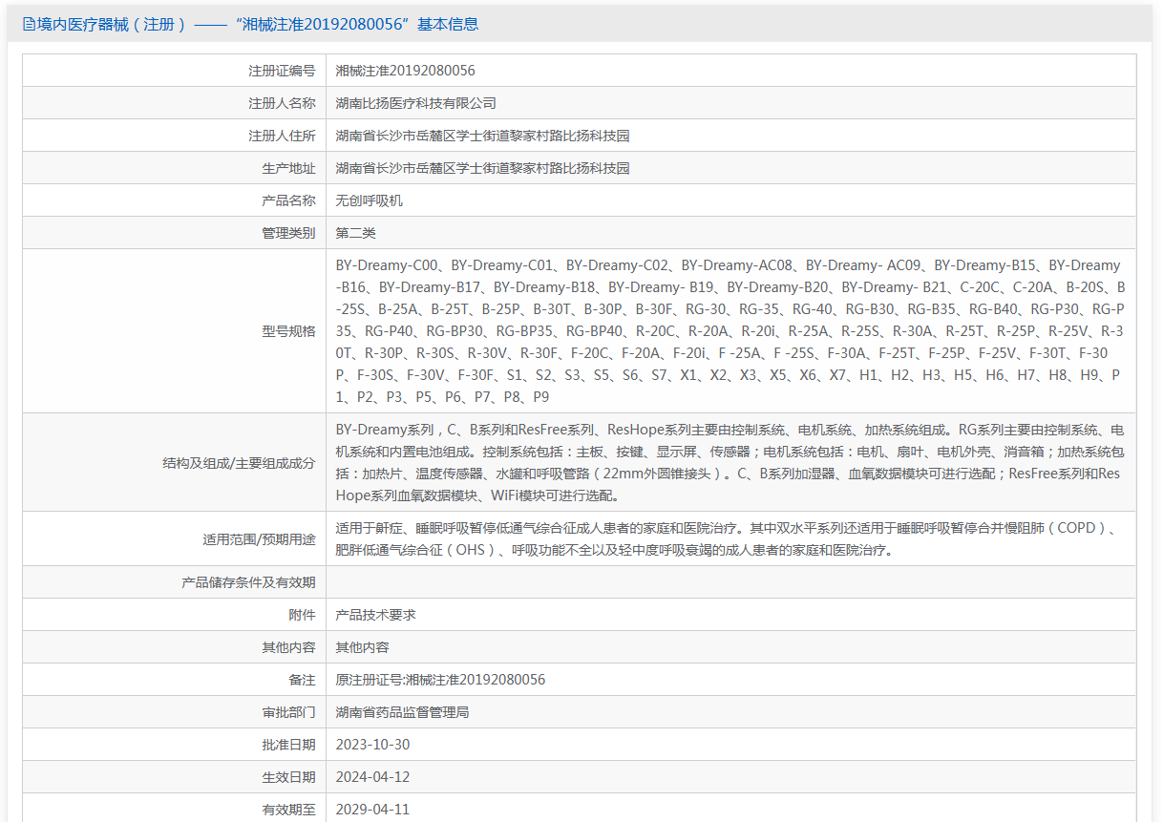1163x822 pixels.
Task: Select department value 湖南省药品监督管理局
Action: [403, 712]
